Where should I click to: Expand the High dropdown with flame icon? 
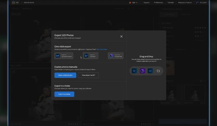[x=133, y=3]
